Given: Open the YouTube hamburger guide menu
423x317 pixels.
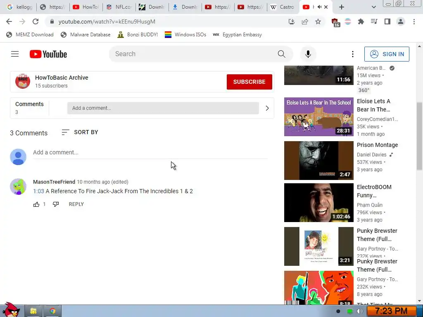Looking at the screenshot, I should coord(15,54).
